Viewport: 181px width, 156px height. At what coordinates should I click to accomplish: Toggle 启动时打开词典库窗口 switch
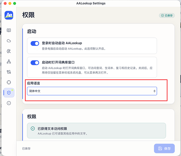pyautogui.click(x=35, y=63)
